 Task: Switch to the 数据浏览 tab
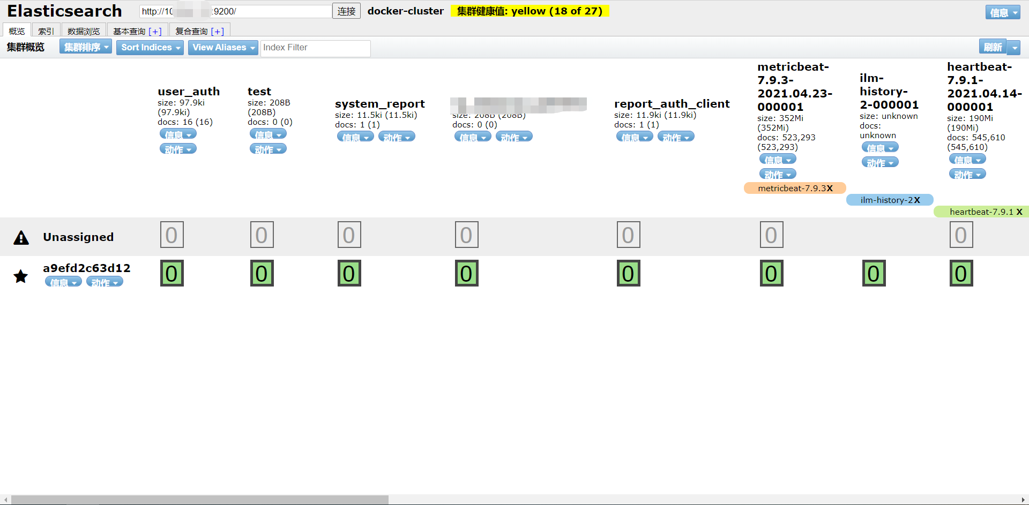point(83,31)
